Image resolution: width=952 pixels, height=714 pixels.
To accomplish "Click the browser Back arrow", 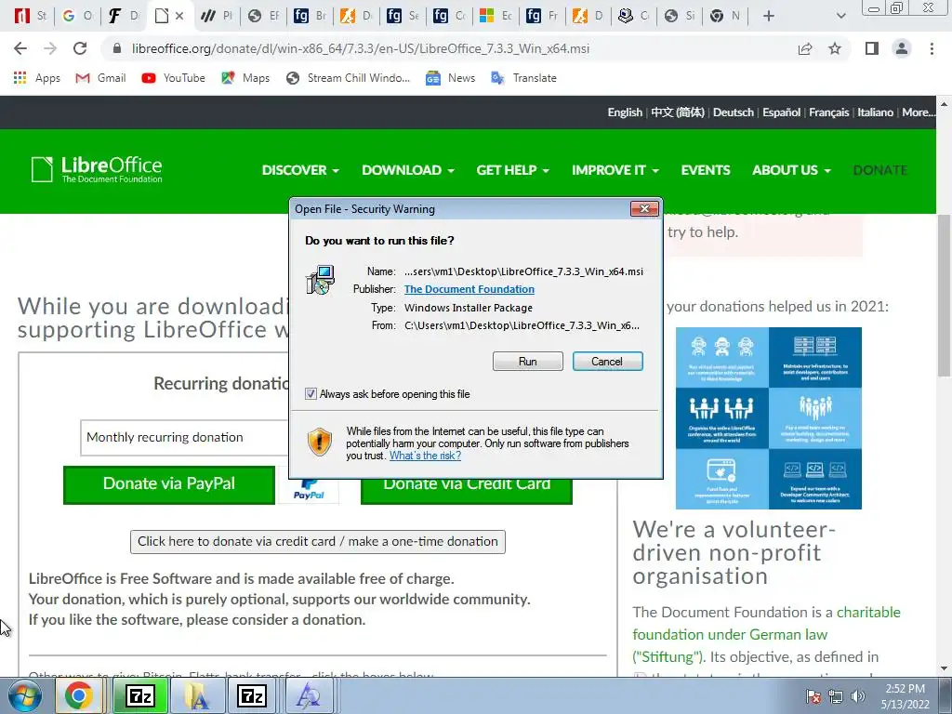I will point(20,48).
